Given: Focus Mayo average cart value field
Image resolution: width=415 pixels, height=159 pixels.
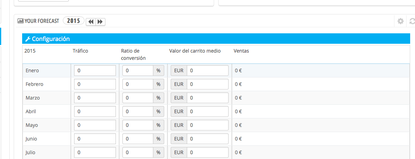Looking at the screenshot, I should [x=208, y=125].
